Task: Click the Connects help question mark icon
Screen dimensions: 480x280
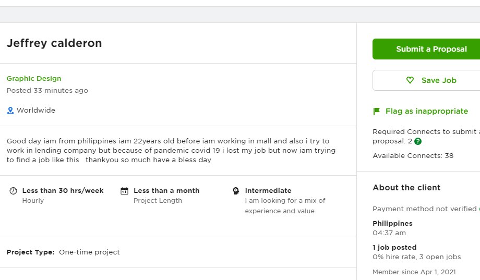Action: 417,141
